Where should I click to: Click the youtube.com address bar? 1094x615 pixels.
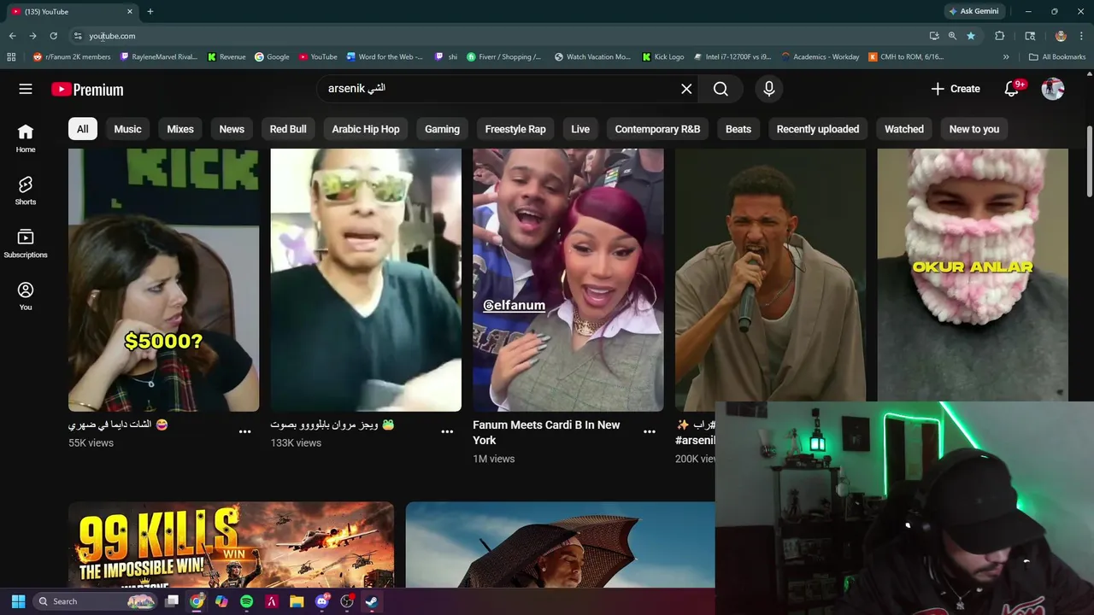[x=504, y=36]
